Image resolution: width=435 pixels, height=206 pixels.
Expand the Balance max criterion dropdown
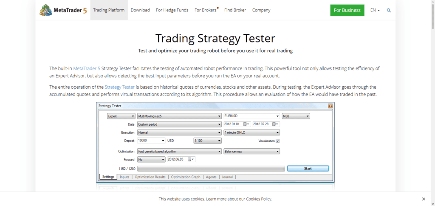(251, 151)
